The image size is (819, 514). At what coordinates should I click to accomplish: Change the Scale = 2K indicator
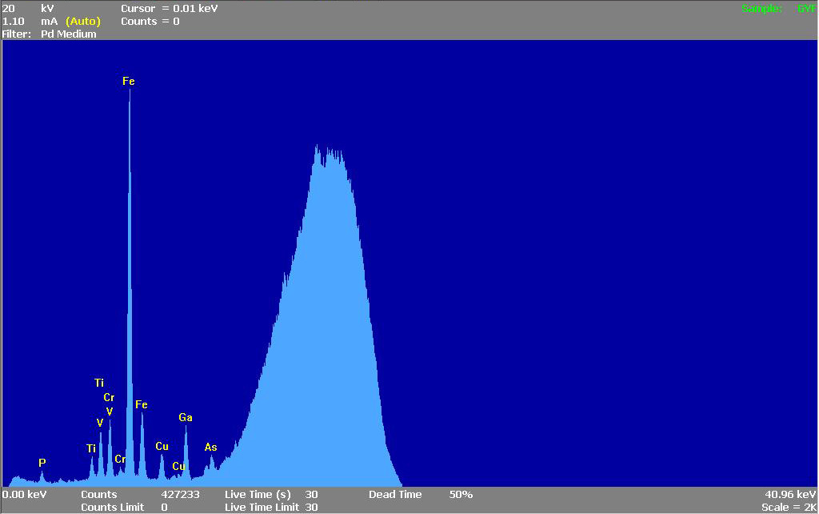click(x=789, y=507)
